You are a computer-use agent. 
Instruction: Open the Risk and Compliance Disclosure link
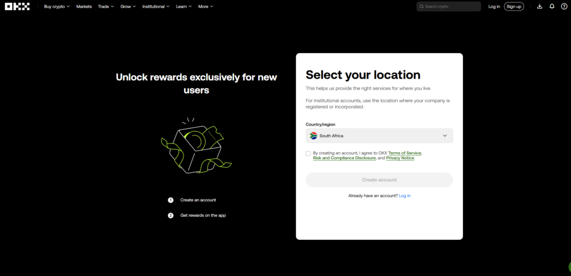point(344,158)
